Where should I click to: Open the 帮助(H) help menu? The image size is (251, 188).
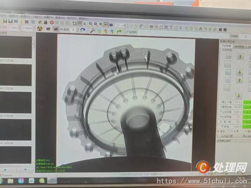point(83,19)
